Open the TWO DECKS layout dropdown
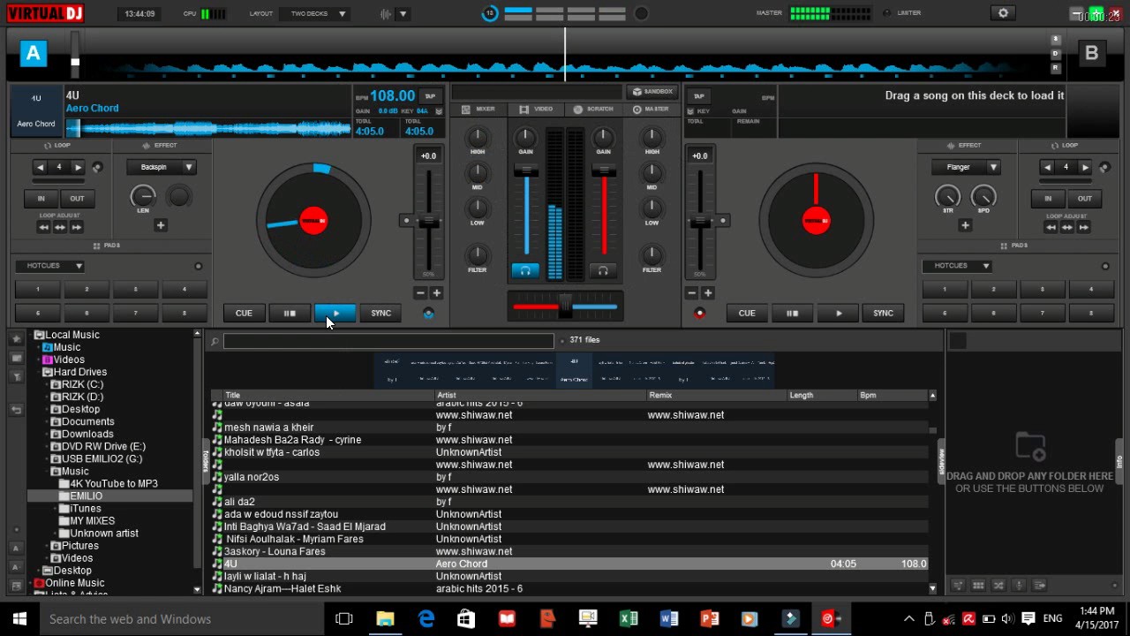Screen dimensions: 1130x636 click(315, 13)
